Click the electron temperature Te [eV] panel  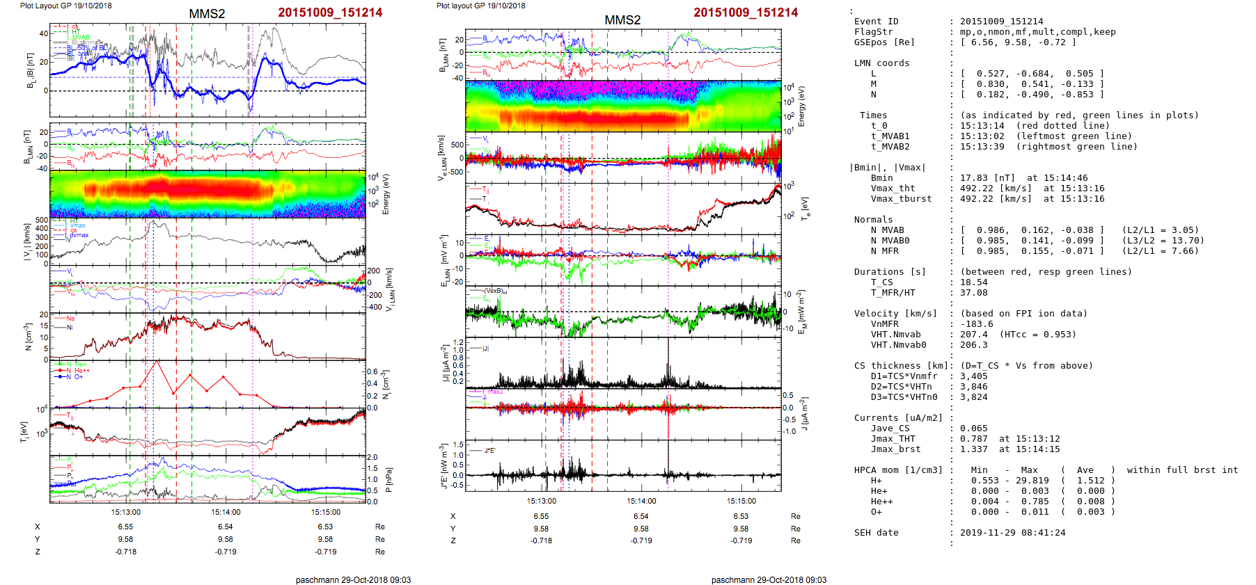coord(623,209)
